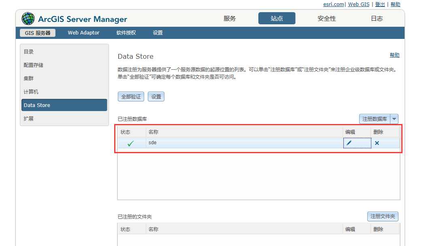Click the 注册文件夹 button
This screenshot has width=426, height=246.
click(x=383, y=216)
